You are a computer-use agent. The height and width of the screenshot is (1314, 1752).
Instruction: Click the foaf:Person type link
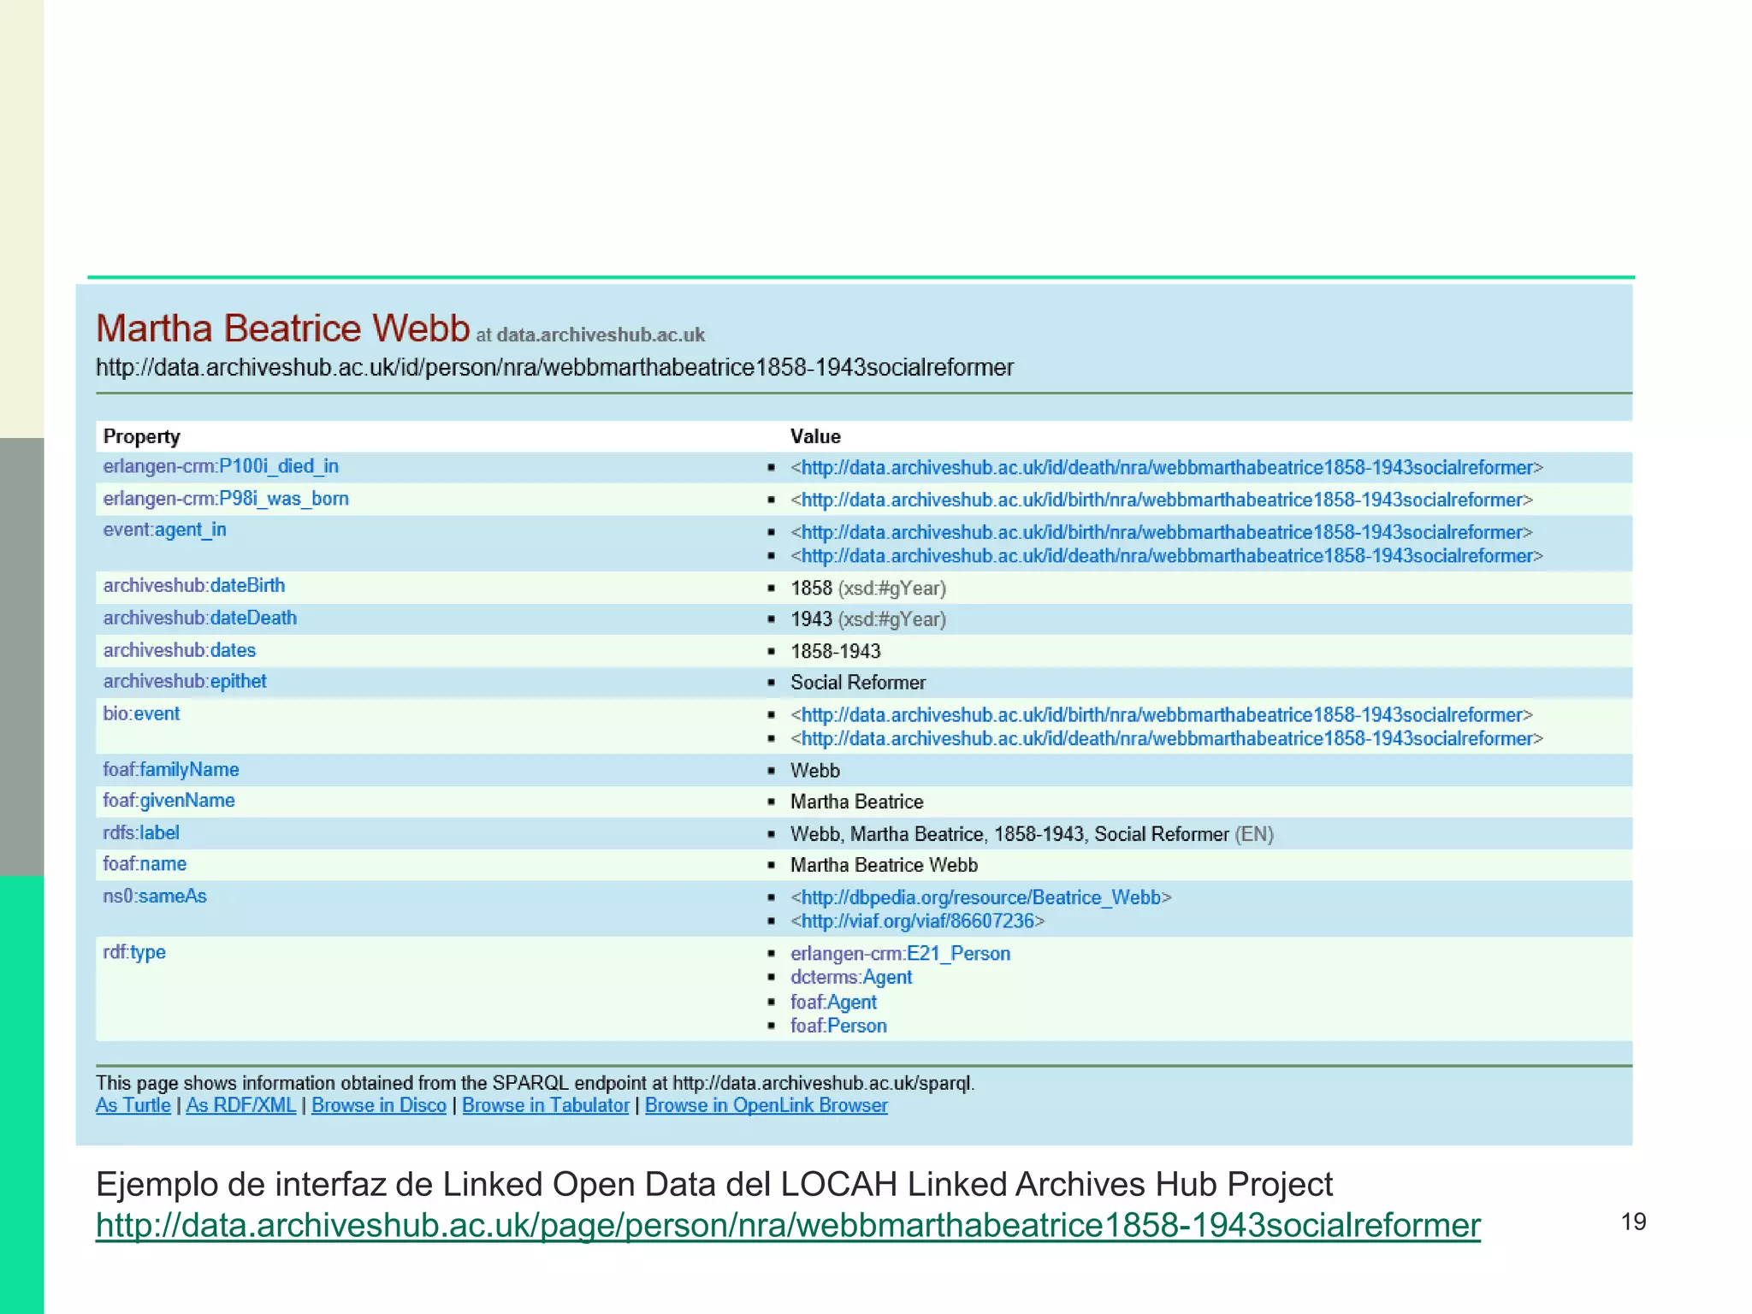[x=838, y=1026]
